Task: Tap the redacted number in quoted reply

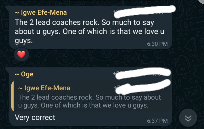Action: [143, 87]
